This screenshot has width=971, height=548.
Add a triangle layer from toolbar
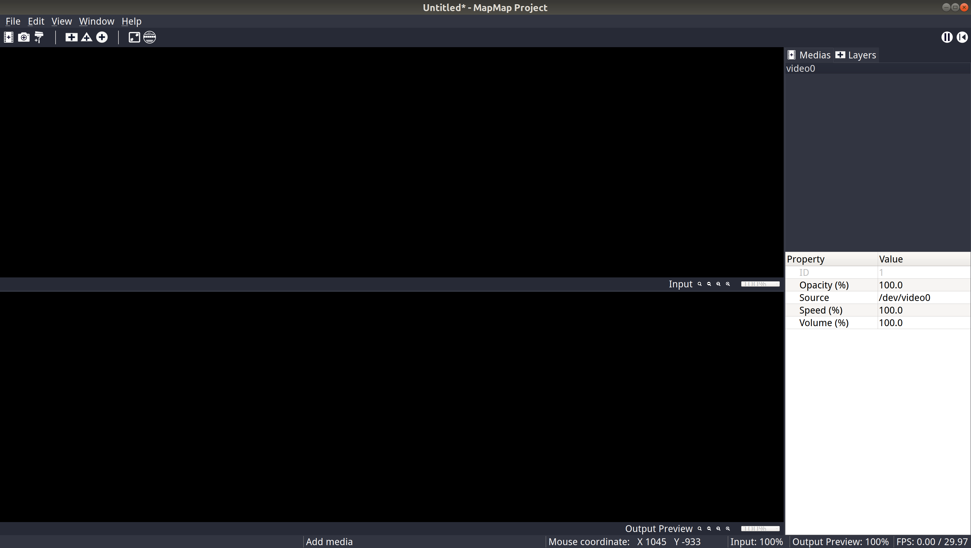[87, 37]
